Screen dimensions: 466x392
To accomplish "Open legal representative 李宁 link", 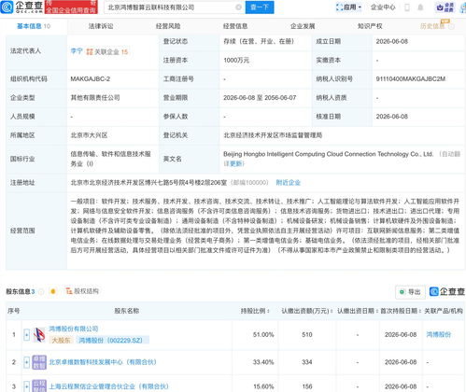I will coord(77,51).
